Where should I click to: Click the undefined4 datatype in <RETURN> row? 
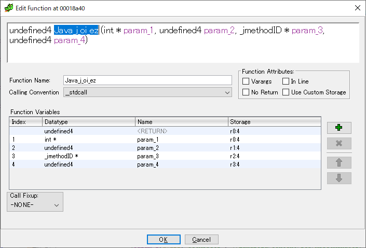pyautogui.click(x=89, y=131)
